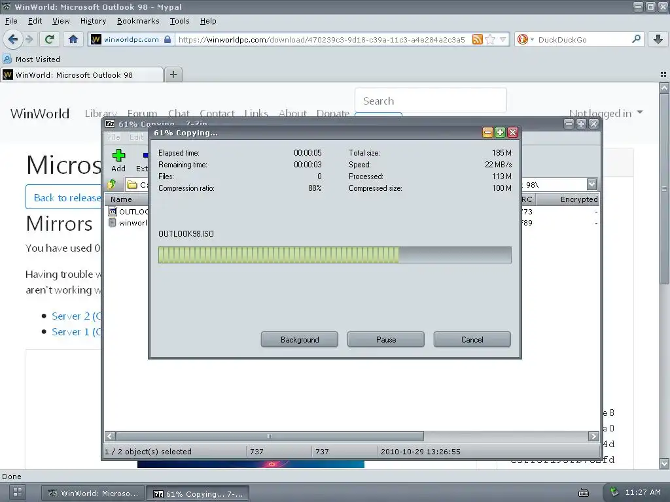Click the 7-Zip scroll right arrow
Viewport: 670px width, 502px height.
593,436
